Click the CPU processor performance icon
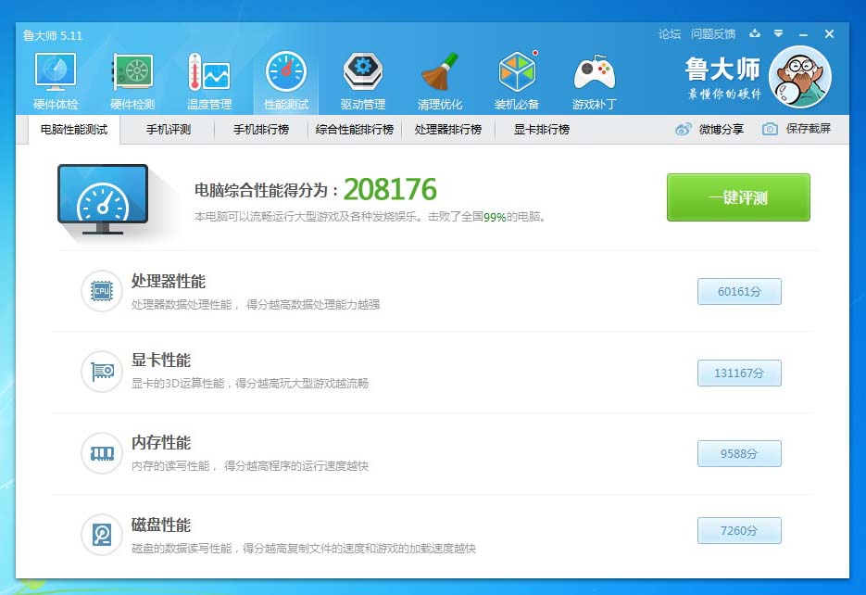The image size is (866, 595). point(102,291)
